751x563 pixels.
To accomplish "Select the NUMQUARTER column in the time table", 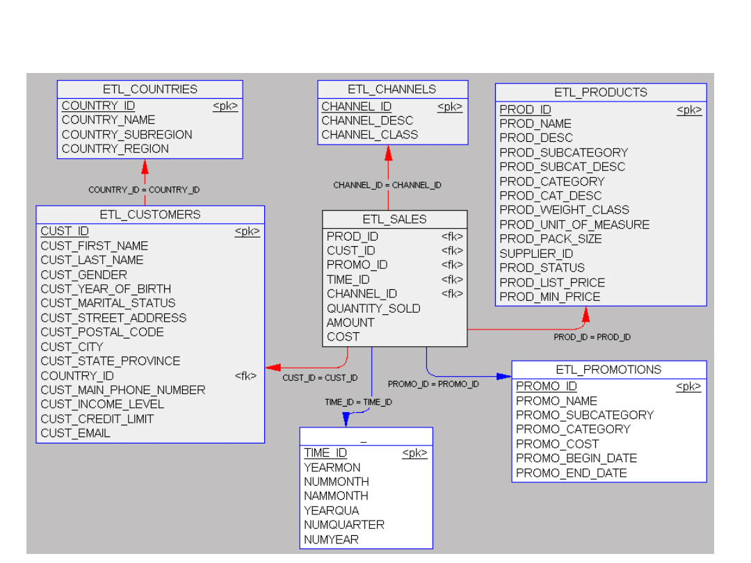I will tap(344, 525).
